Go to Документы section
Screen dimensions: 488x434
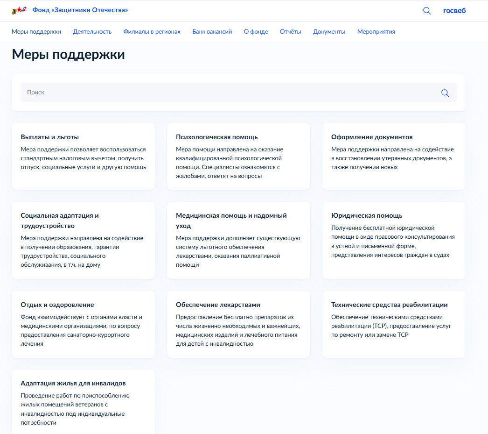pyautogui.click(x=329, y=31)
